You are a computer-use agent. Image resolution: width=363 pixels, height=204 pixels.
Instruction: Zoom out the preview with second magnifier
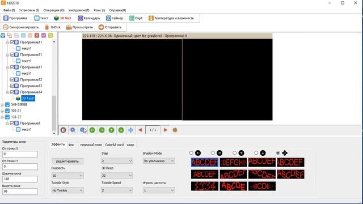coord(83,130)
